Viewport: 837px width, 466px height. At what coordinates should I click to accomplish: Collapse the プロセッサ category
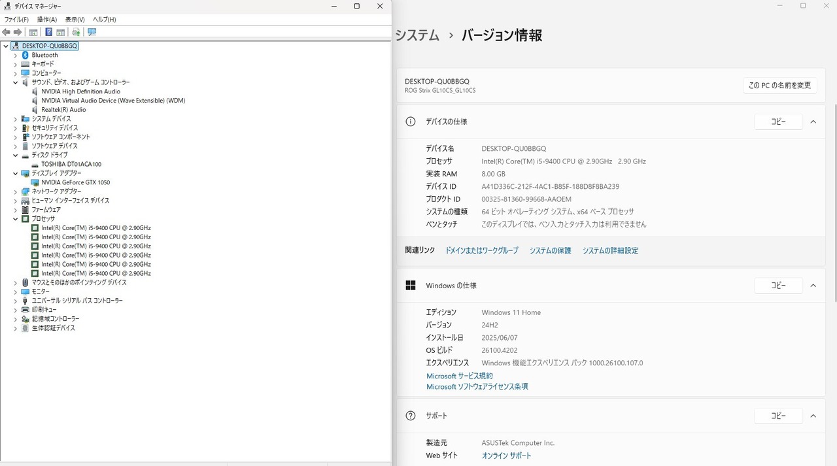coord(16,219)
